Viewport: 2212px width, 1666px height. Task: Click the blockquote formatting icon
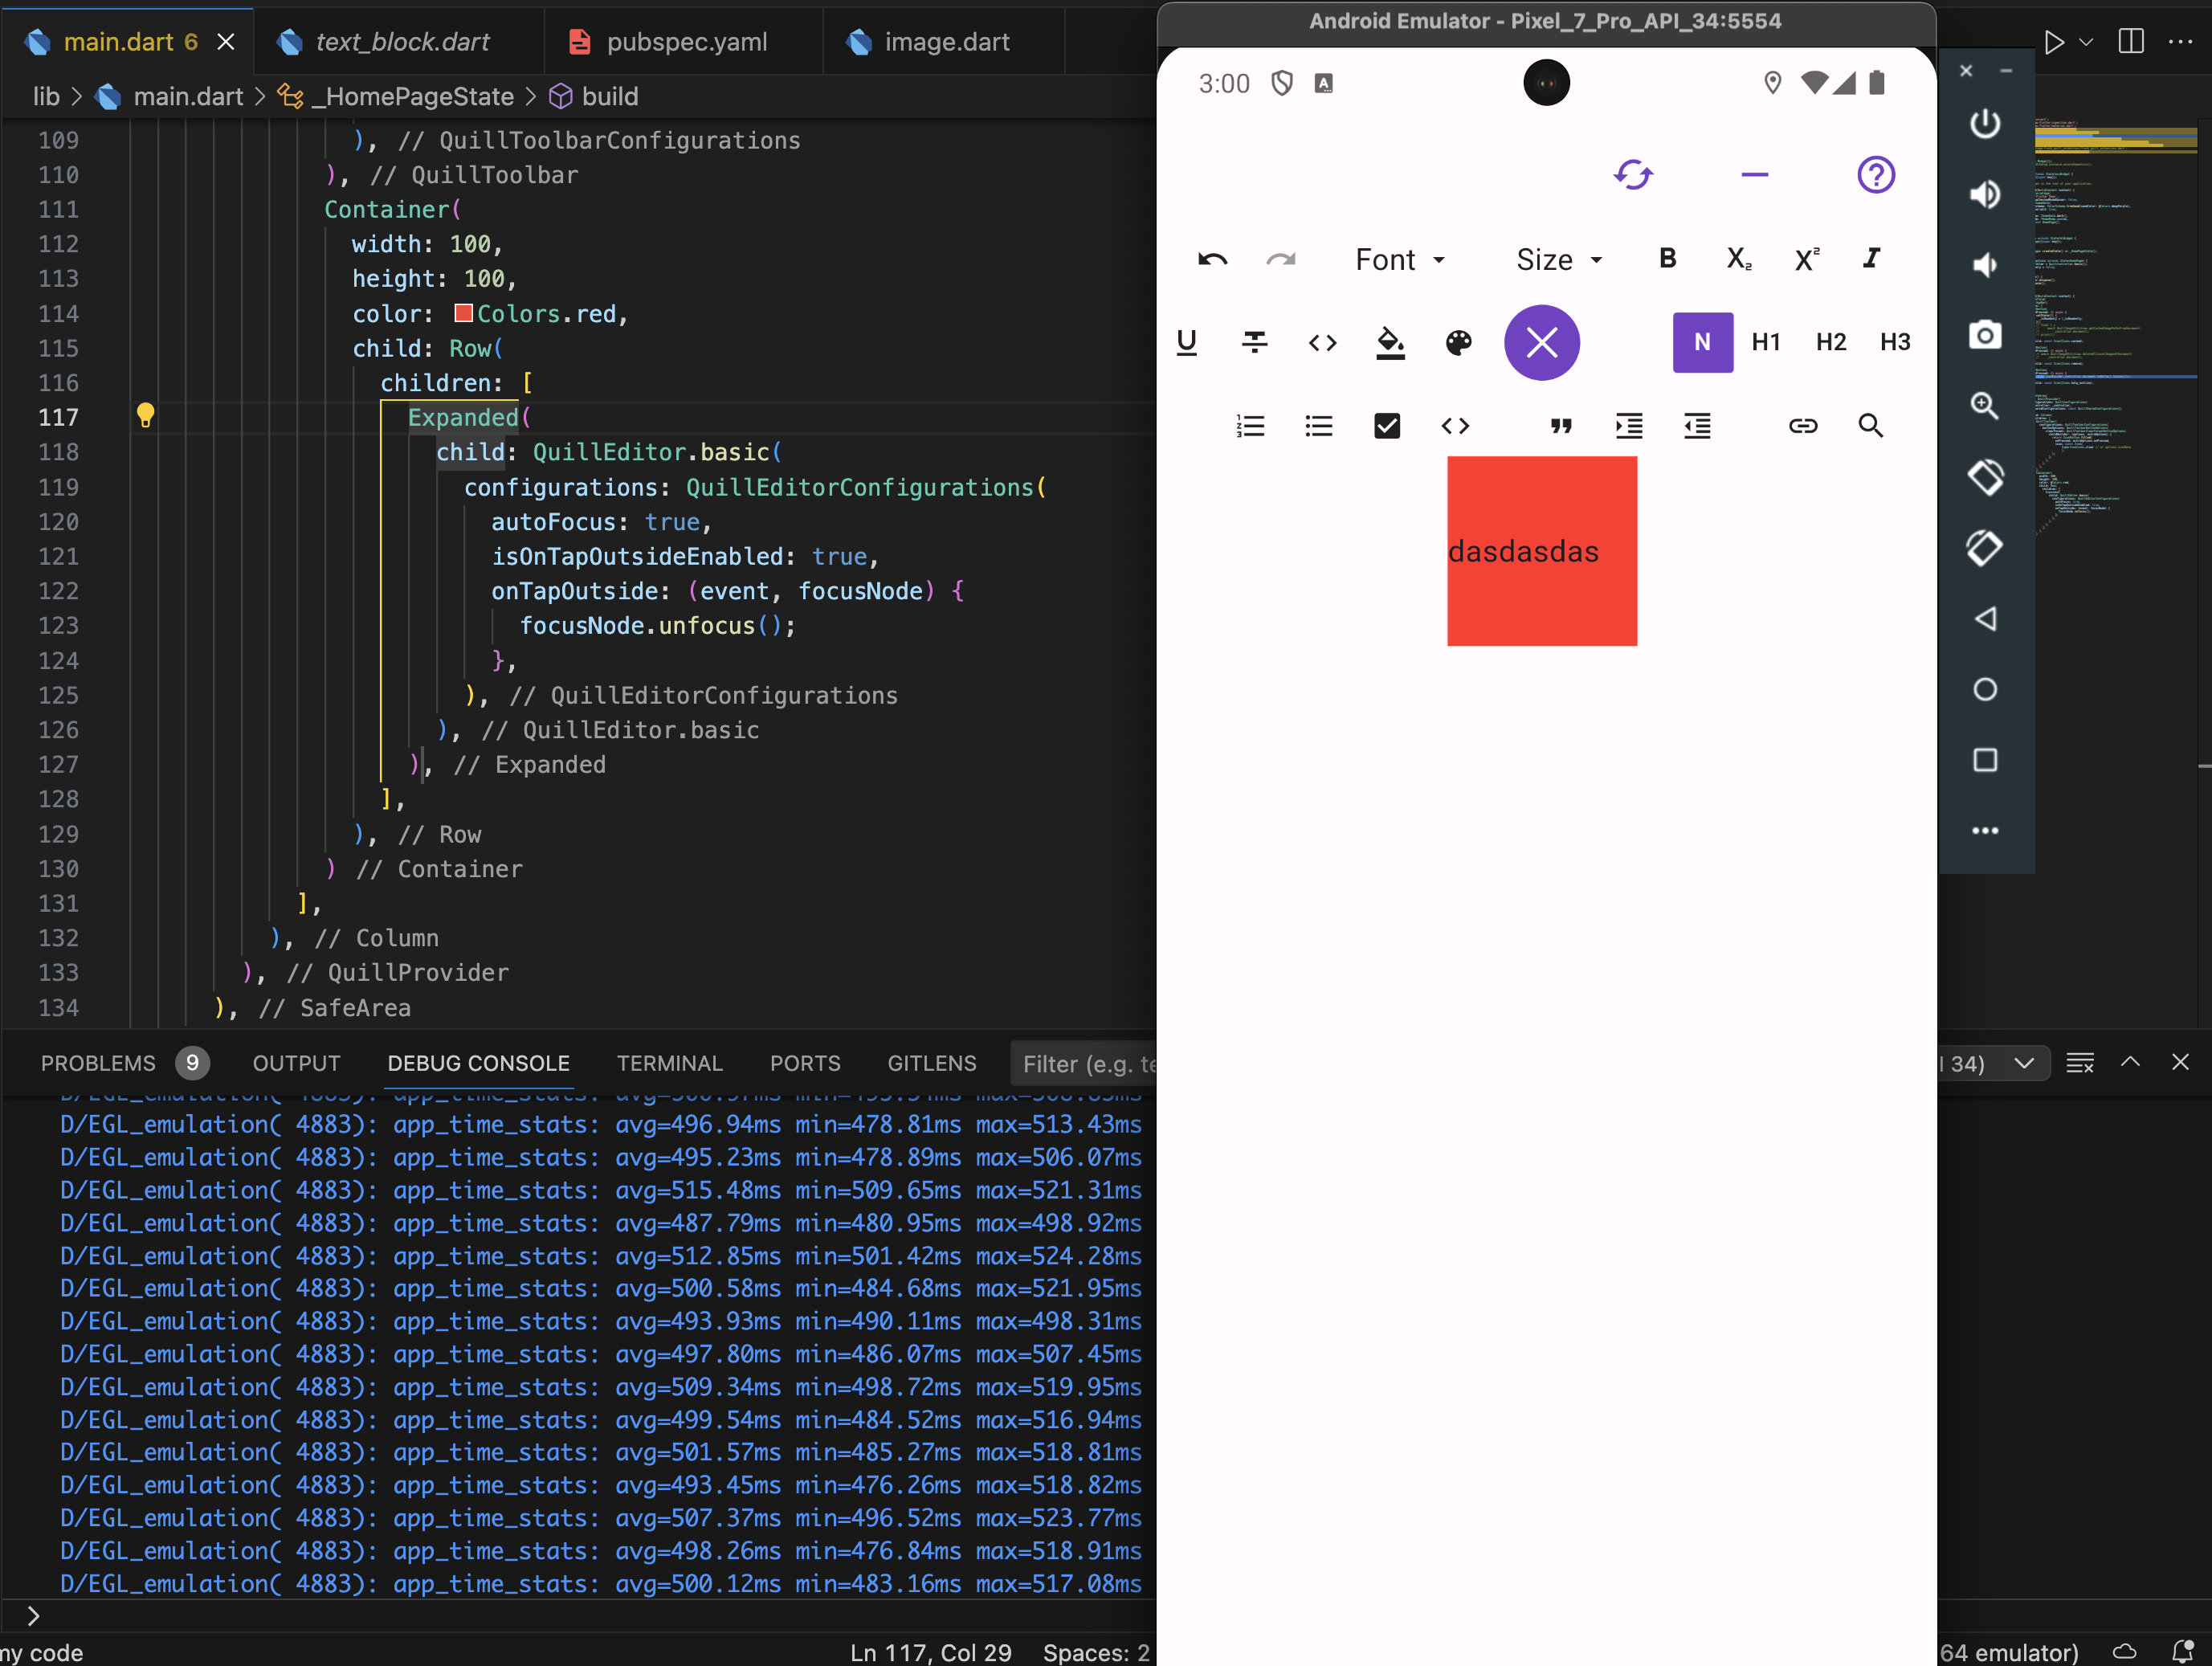click(1561, 425)
